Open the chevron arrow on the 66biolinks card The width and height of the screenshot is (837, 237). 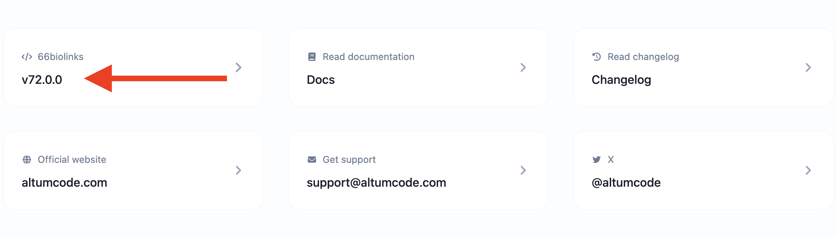tap(239, 67)
